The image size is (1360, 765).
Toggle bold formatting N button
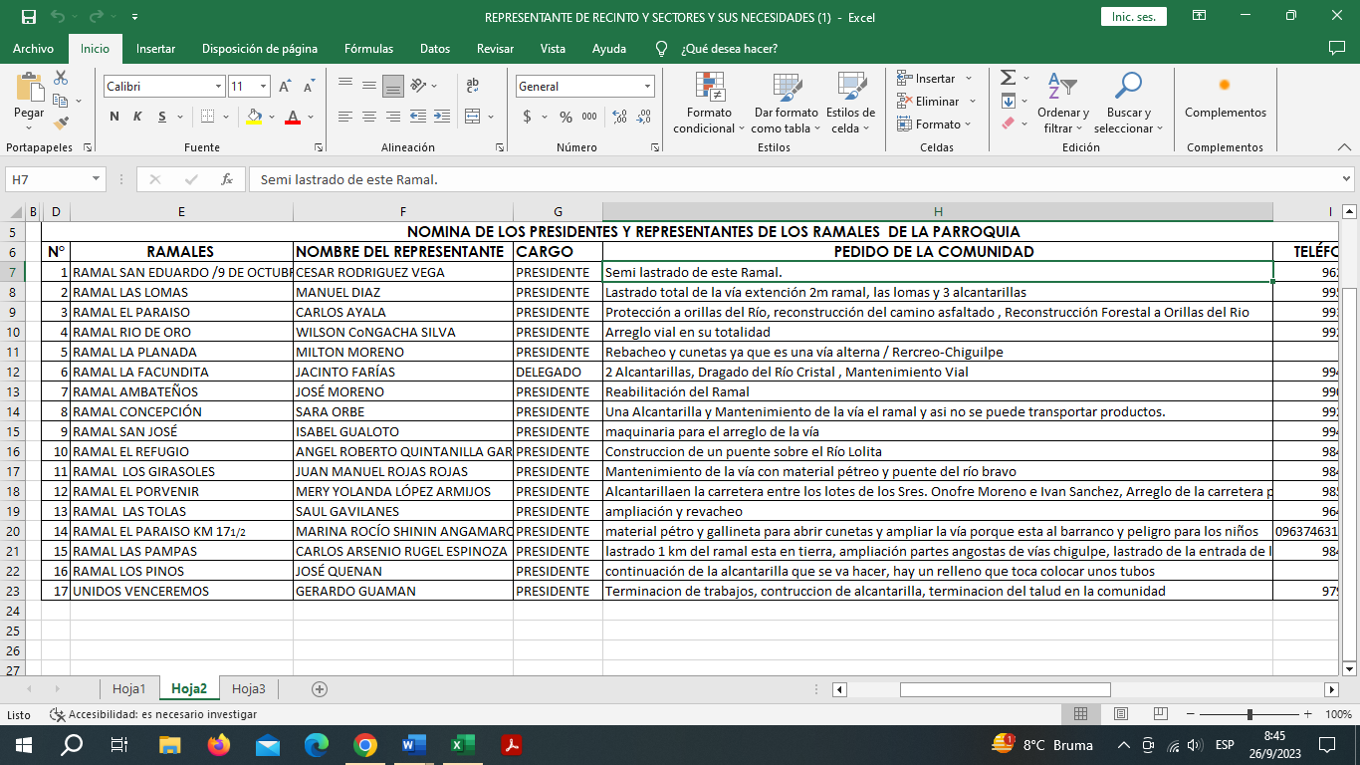tap(114, 117)
